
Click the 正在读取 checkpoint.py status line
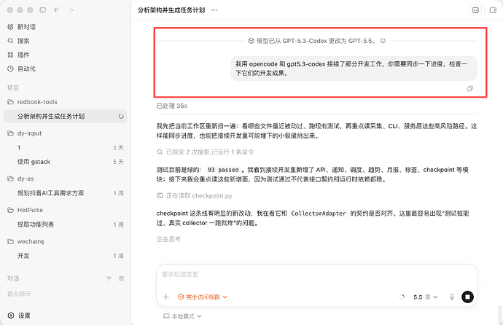[195, 196]
